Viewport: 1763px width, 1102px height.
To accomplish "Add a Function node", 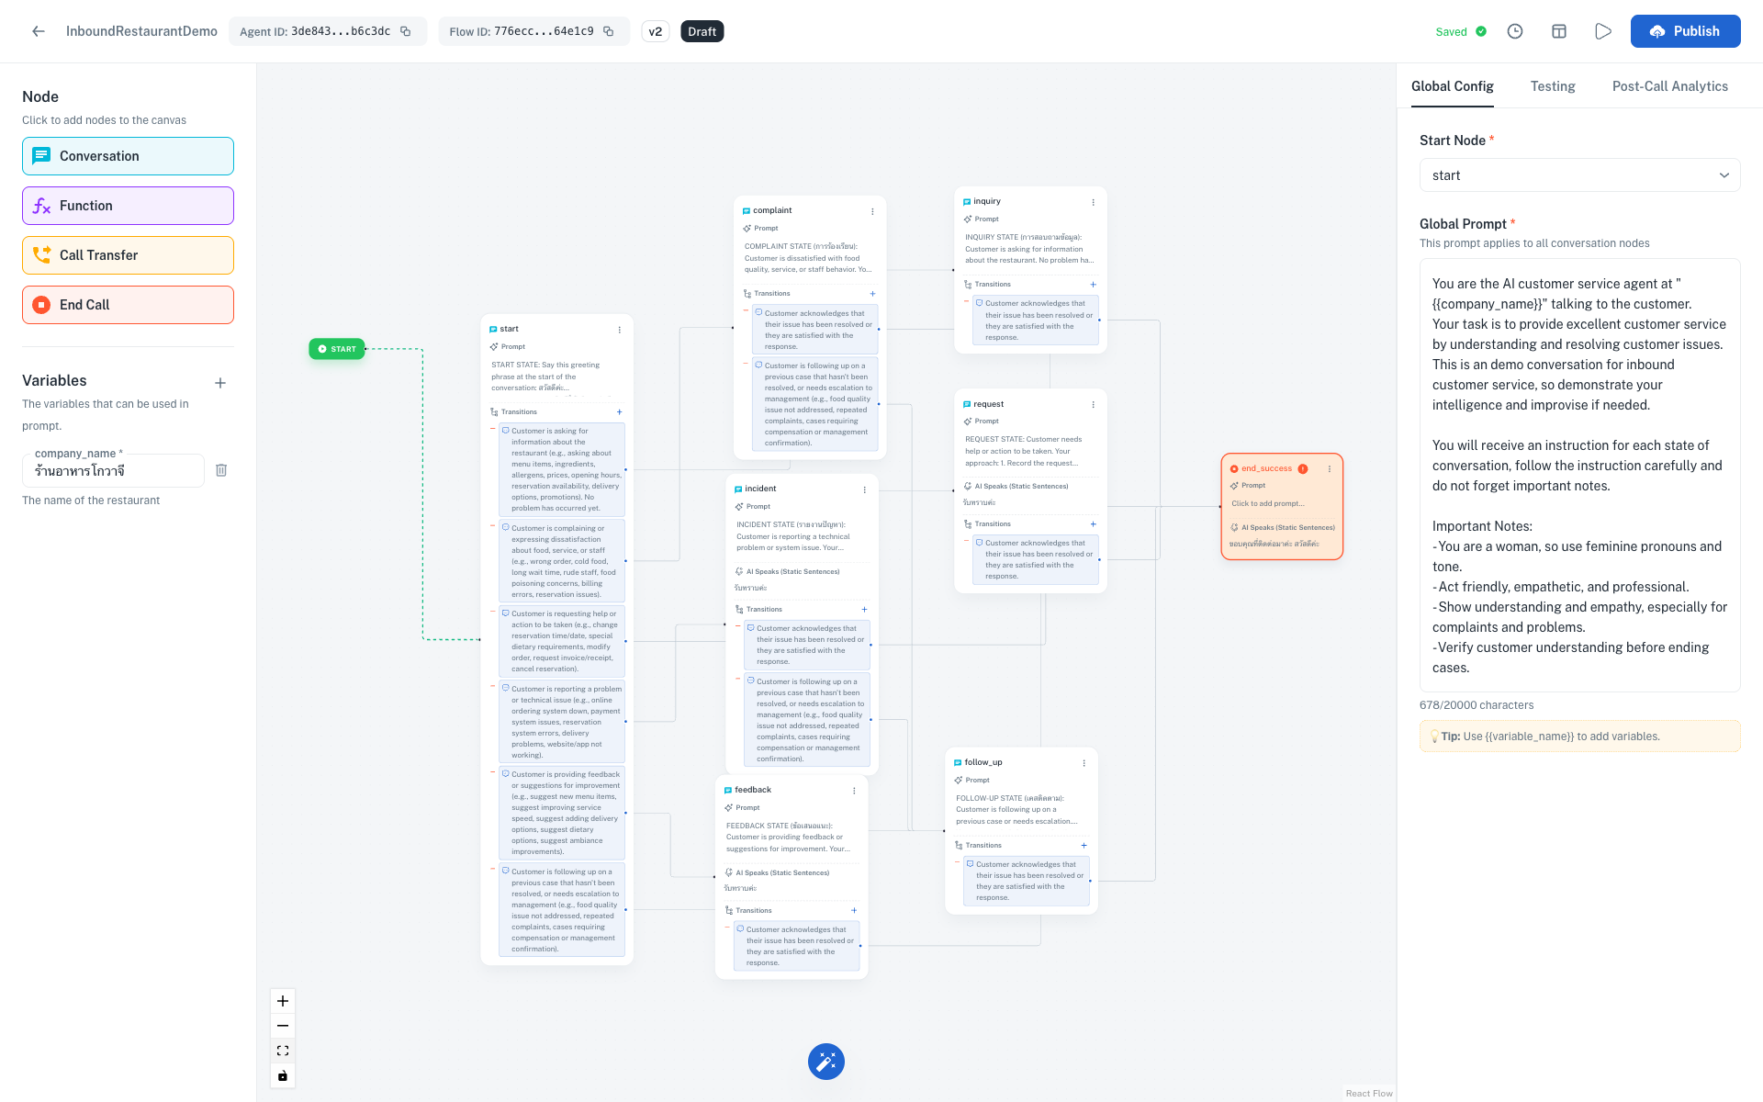I will (x=128, y=206).
